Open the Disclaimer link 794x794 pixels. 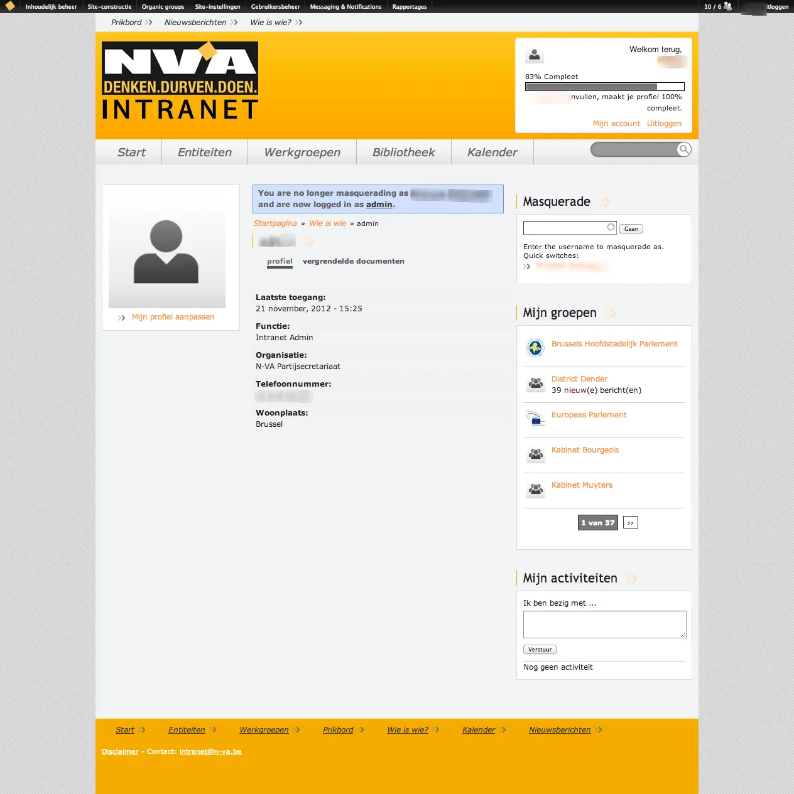(120, 751)
